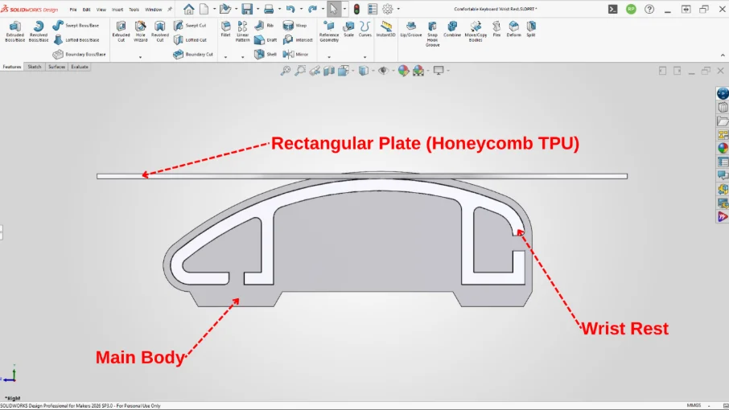Expand the New document dropdown arrow
The image size is (729, 410).
coord(214,9)
